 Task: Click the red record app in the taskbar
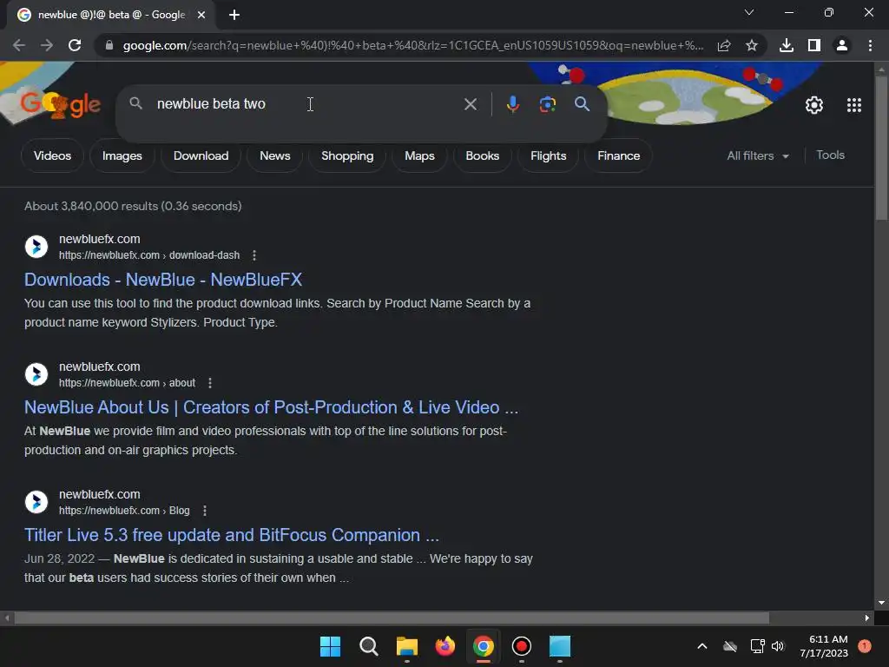click(521, 646)
